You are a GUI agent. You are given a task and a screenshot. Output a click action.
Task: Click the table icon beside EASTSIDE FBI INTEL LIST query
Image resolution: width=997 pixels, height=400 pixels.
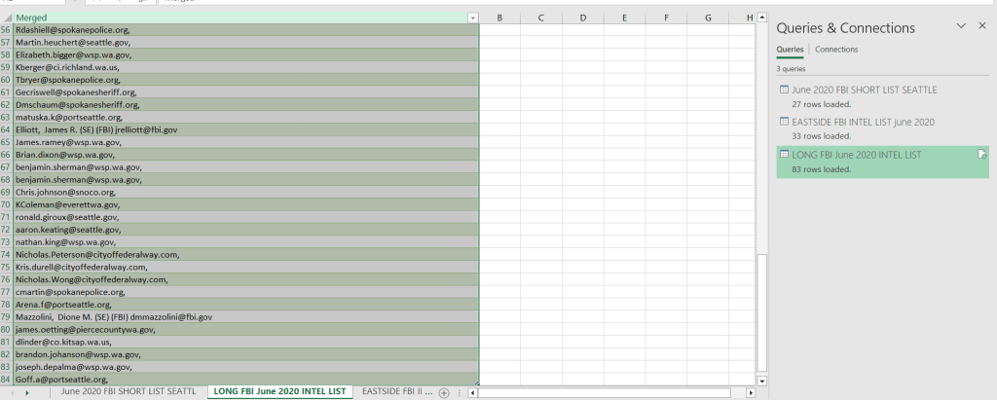coord(785,122)
